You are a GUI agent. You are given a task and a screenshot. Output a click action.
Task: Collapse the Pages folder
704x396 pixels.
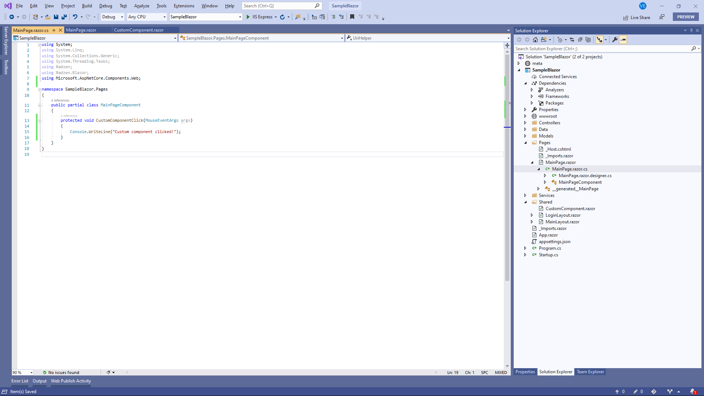[x=525, y=143]
